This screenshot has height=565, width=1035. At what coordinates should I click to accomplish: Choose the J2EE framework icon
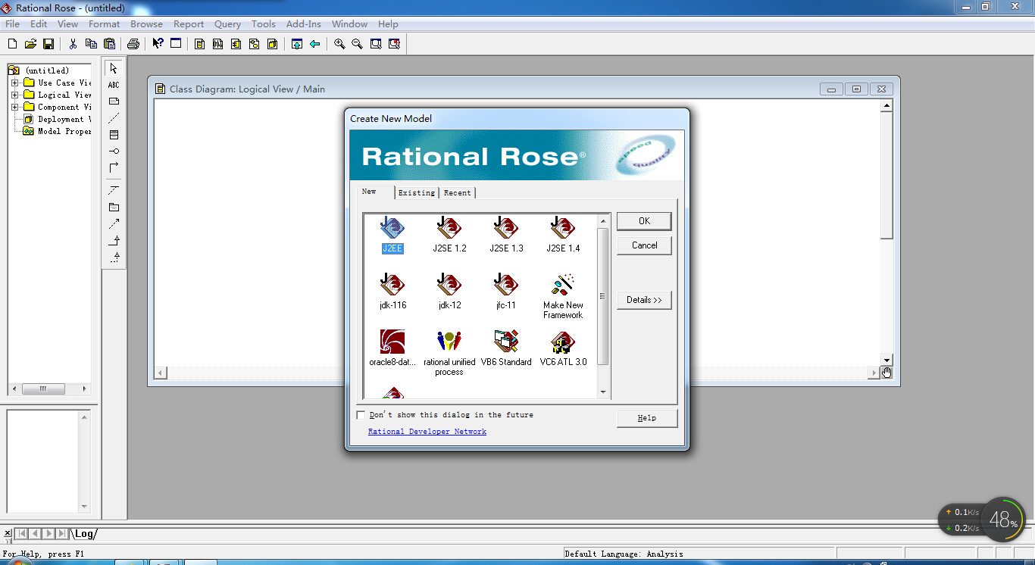(392, 235)
